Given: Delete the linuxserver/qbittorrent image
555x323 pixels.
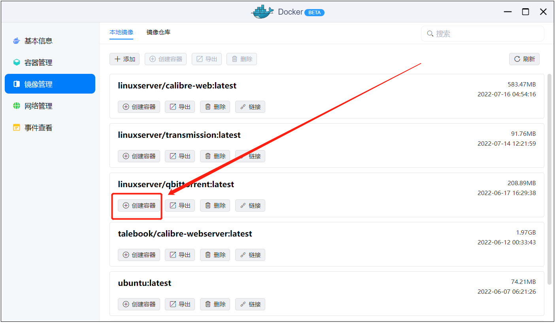Looking at the screenshot, I should pos(215,206).
